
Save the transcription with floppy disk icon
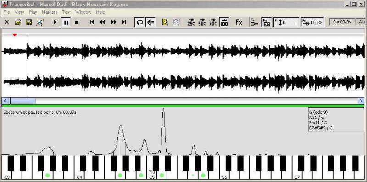pyautogui.click(x=29, y=22)
